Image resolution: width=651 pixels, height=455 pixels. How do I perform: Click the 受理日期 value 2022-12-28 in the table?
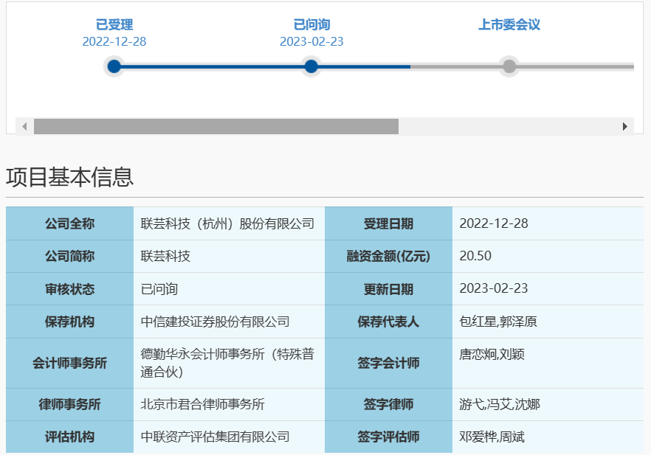[x=494, y=223]
